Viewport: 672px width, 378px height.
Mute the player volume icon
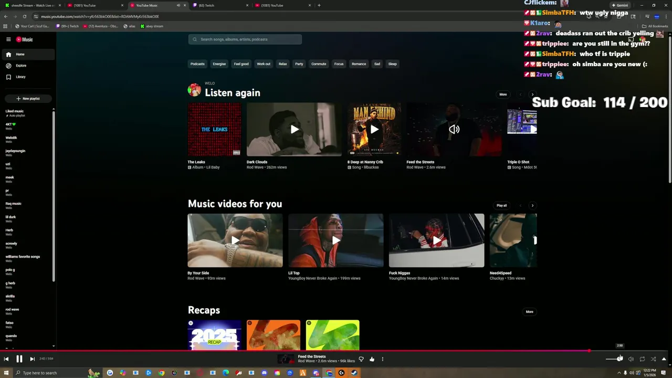[631, 359]
